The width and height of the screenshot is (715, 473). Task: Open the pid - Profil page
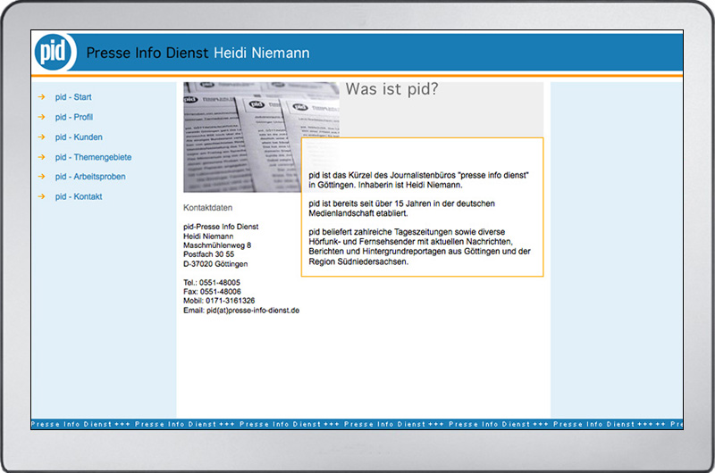(74, 117)
